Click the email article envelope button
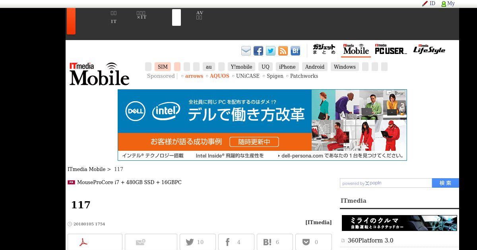The height and width of the screenshot is (250, 477). click(151, 242)
